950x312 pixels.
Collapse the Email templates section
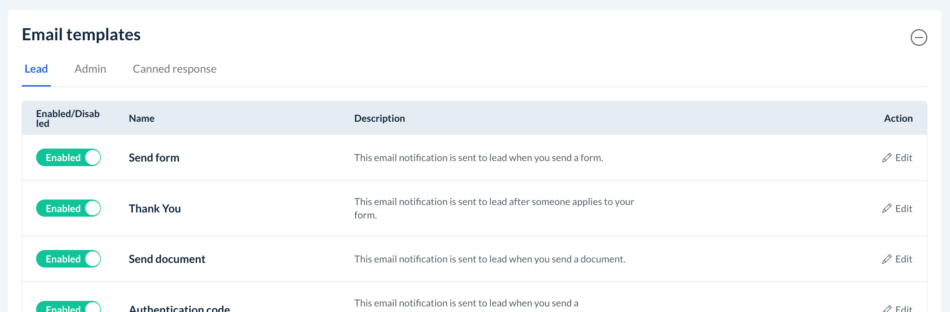click(919, 37)
